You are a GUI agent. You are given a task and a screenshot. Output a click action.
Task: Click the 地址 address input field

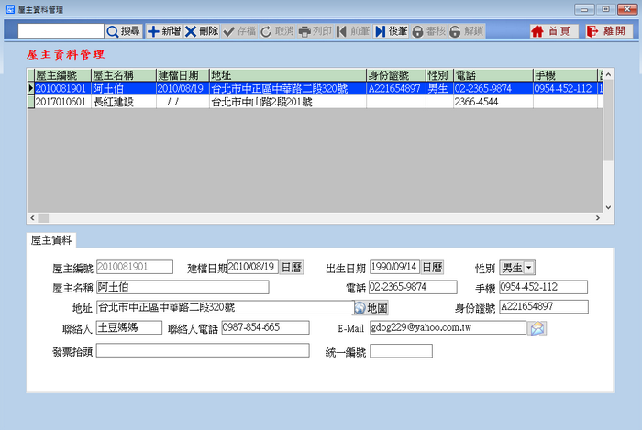(x=226, y=308)
